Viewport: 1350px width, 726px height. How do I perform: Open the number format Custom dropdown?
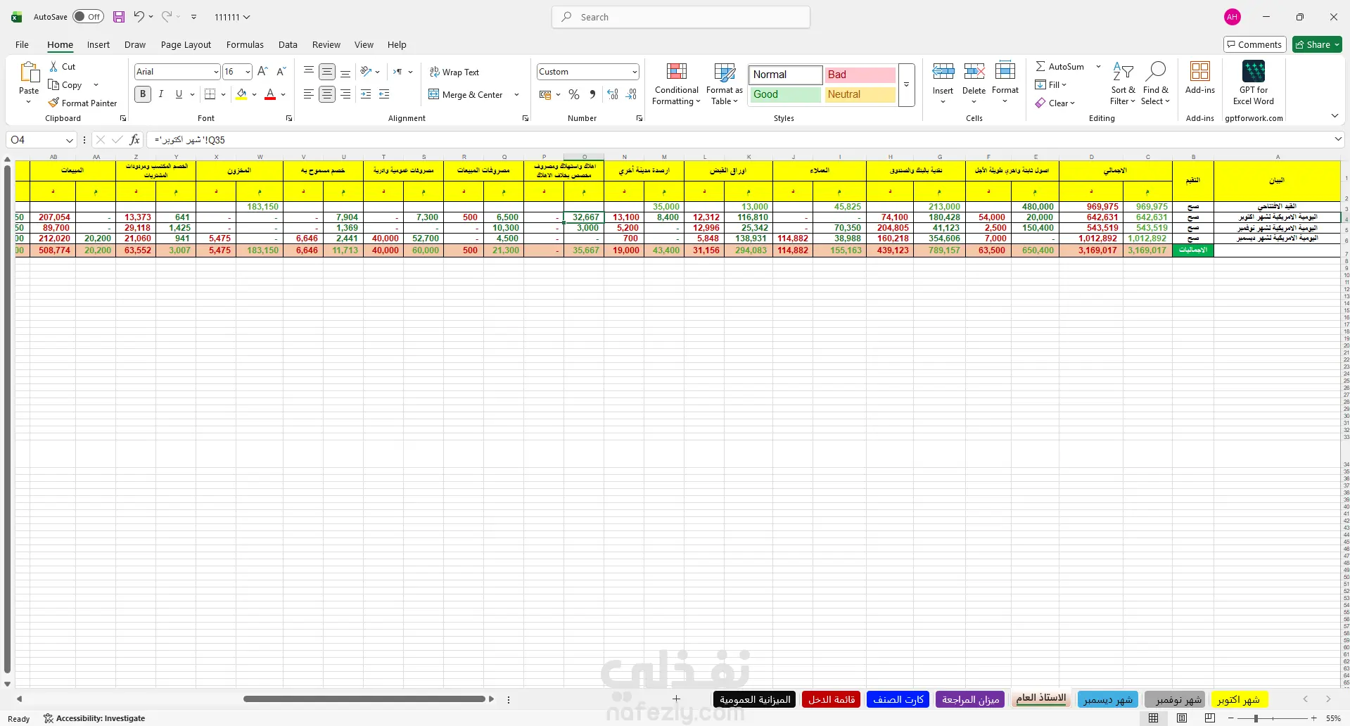[x=635, y=72]
